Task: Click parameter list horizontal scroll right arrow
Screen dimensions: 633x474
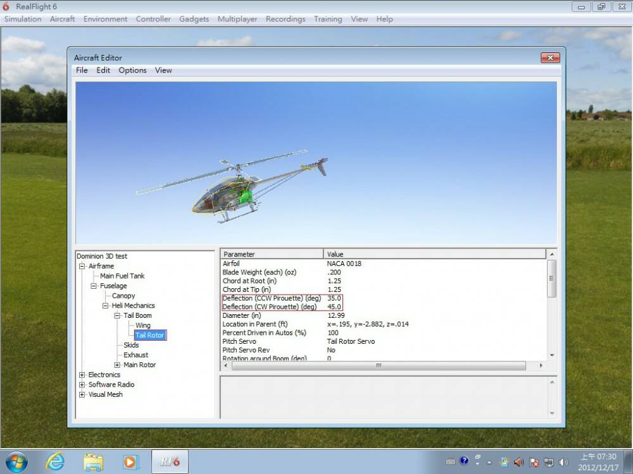Action: 541,365
